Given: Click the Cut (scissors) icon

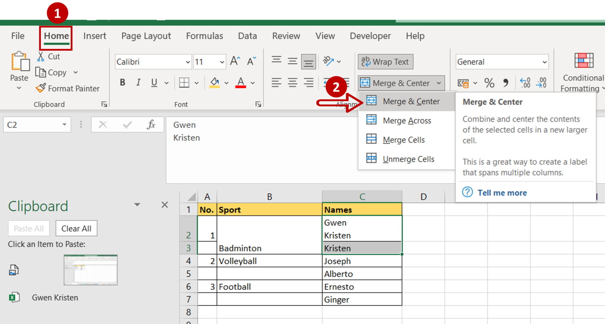Looking at the screenshot, I should (41, 56).
